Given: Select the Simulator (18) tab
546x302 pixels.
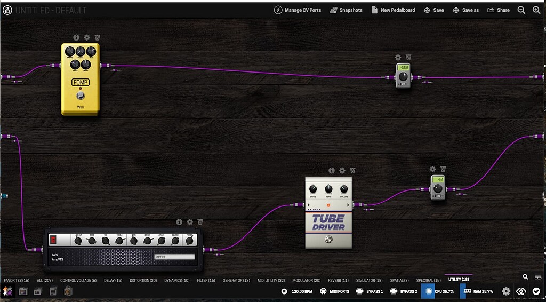Looking at the screenshot, I should pos(369,281).
